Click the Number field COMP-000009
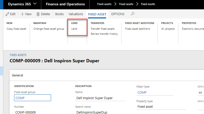 [25, 112]
